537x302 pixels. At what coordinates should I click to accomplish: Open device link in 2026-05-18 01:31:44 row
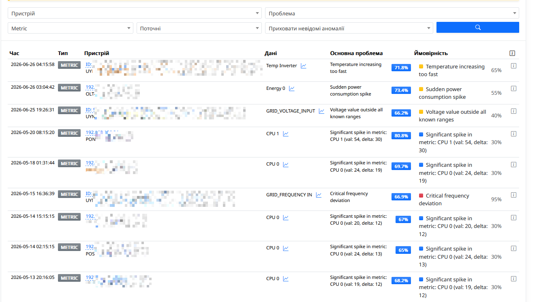coord(90,163)
